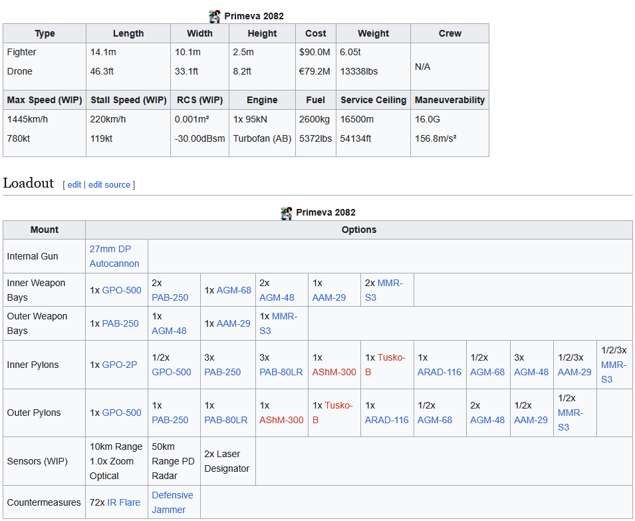635x521 pixels.
Task: Click the 50km Range PD Radar cell
Action: tap(174, 461)
